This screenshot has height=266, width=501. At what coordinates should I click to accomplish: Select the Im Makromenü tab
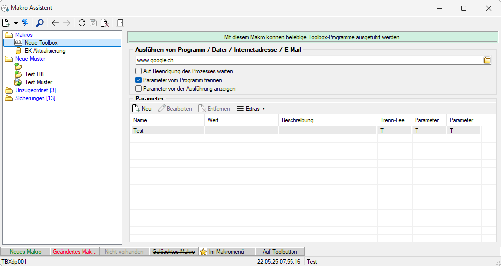227,252
